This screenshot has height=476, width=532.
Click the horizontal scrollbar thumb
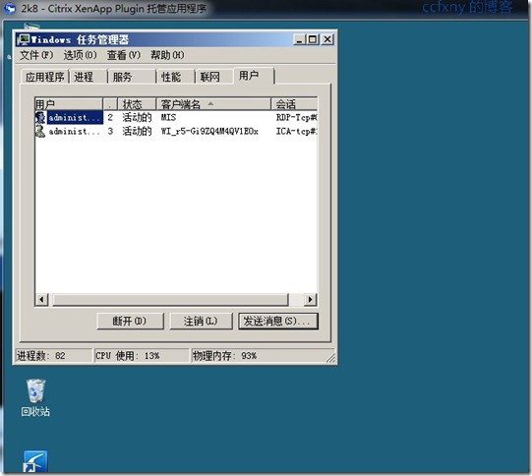[170, 300]
